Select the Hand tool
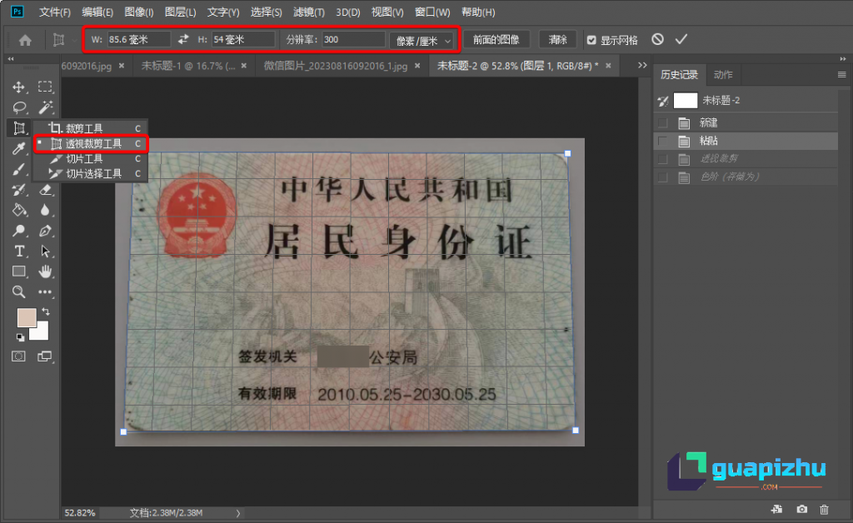 pyautogui.click(x=45, y=271)
